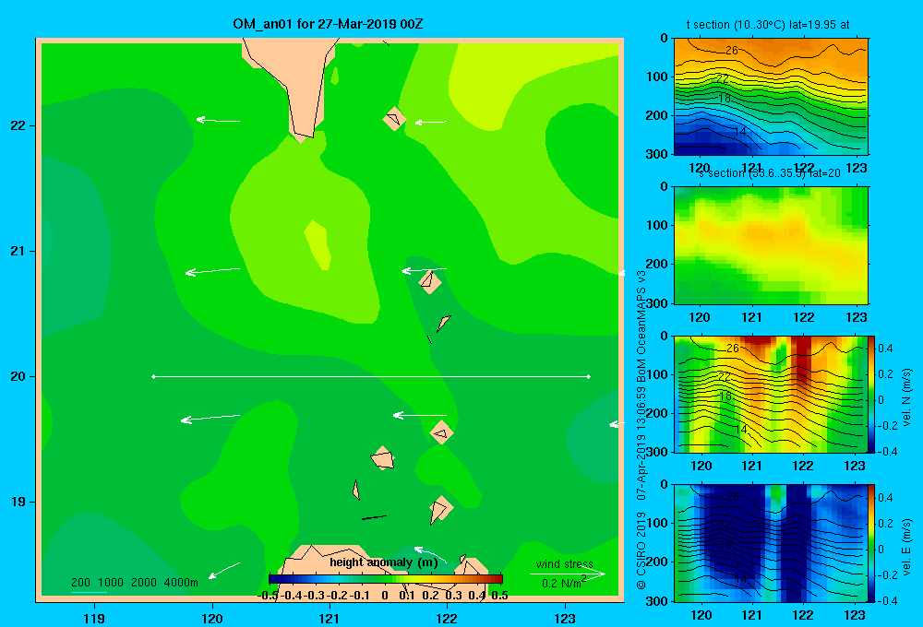Click the '14' isotherm label in temperature section

740,132
